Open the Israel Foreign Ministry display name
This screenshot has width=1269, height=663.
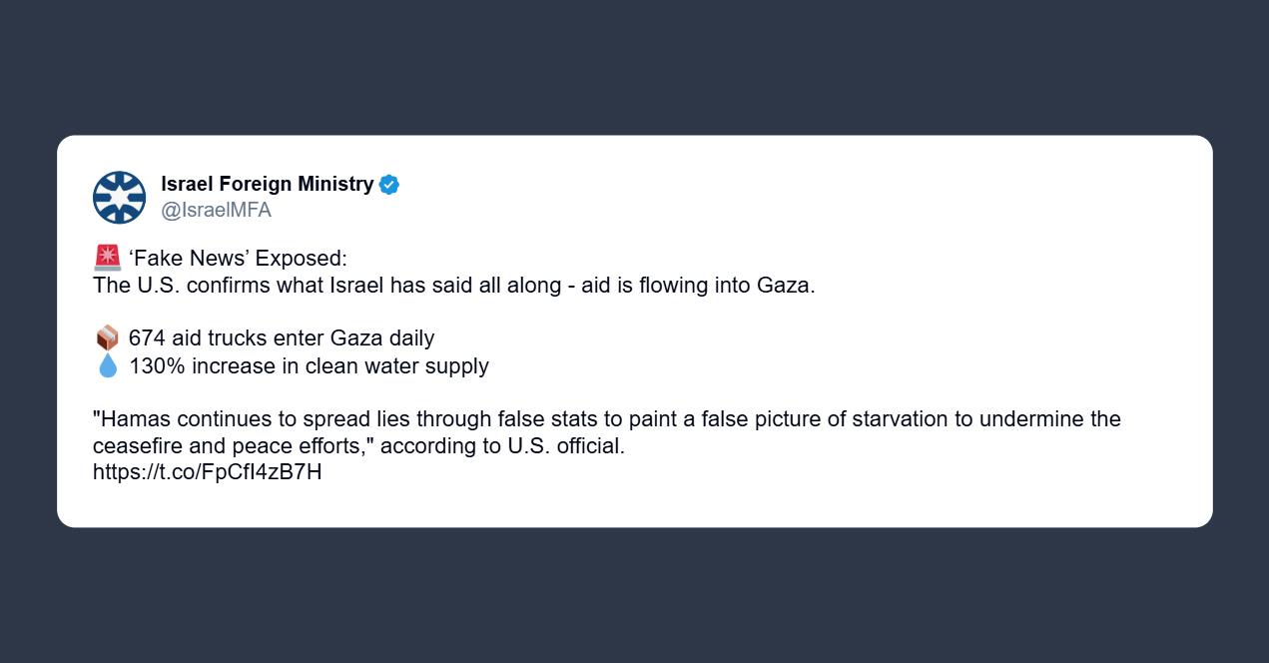pos(267,185)
